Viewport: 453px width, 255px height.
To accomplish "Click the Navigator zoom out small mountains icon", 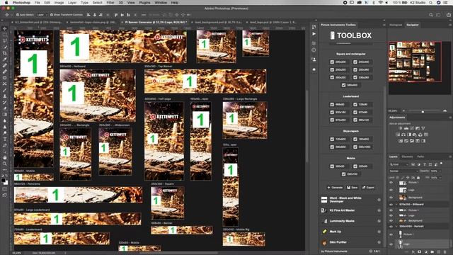I will [x=403, y=111].
